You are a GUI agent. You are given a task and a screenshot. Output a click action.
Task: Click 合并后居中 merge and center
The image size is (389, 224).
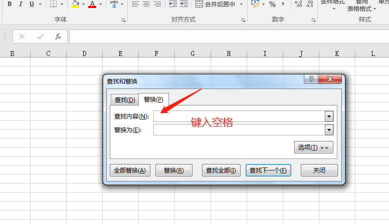[216, 4]
